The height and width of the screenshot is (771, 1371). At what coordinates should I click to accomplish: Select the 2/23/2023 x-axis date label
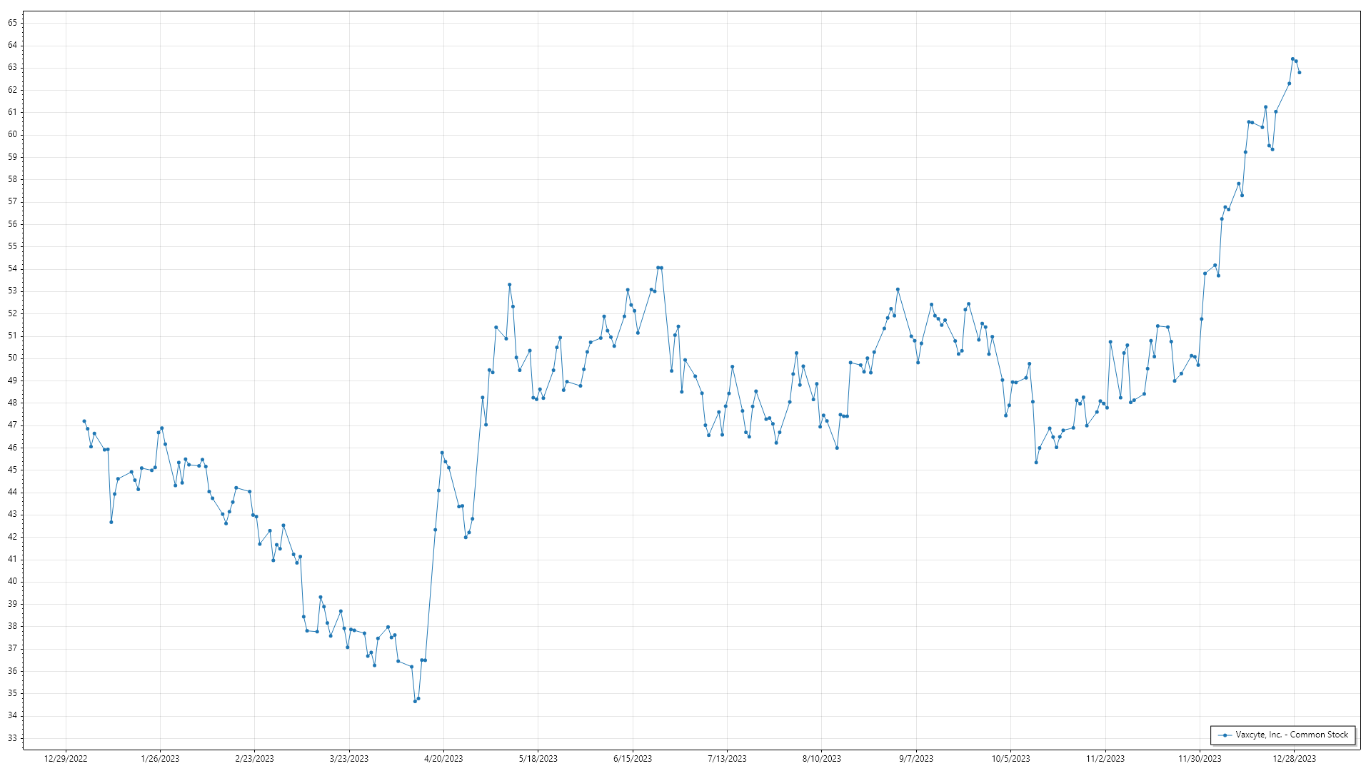pyautogui.click(x=254, y=759)
